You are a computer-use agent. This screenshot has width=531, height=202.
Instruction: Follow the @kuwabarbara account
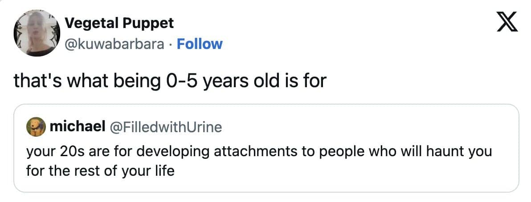click(x=199, y=44)
